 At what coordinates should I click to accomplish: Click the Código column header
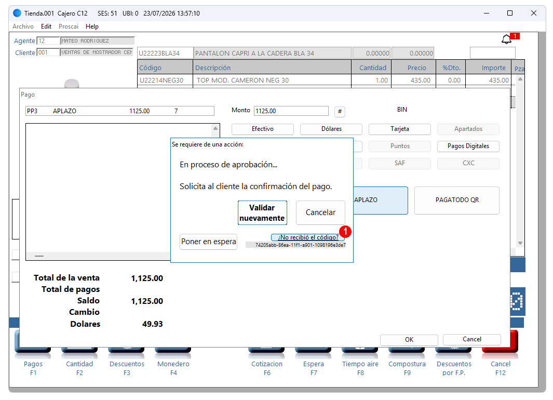pos(165,68)
